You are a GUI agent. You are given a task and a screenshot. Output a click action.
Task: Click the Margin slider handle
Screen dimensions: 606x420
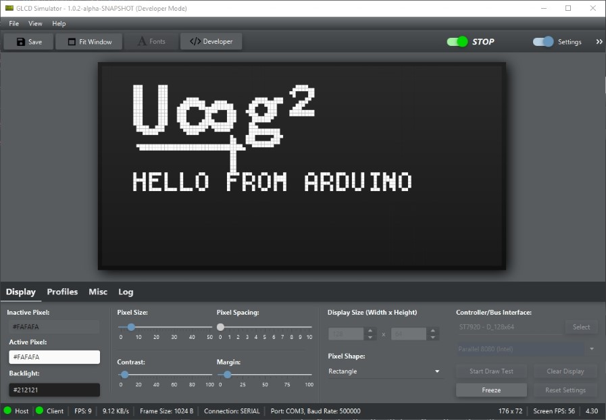coord(227,374)
